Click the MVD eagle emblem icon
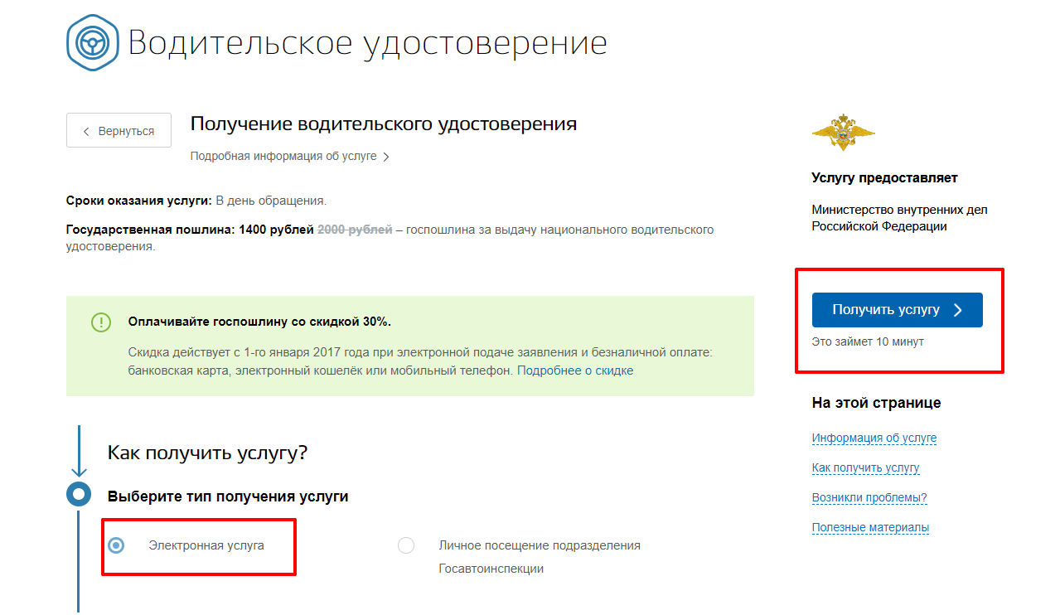 843,131
